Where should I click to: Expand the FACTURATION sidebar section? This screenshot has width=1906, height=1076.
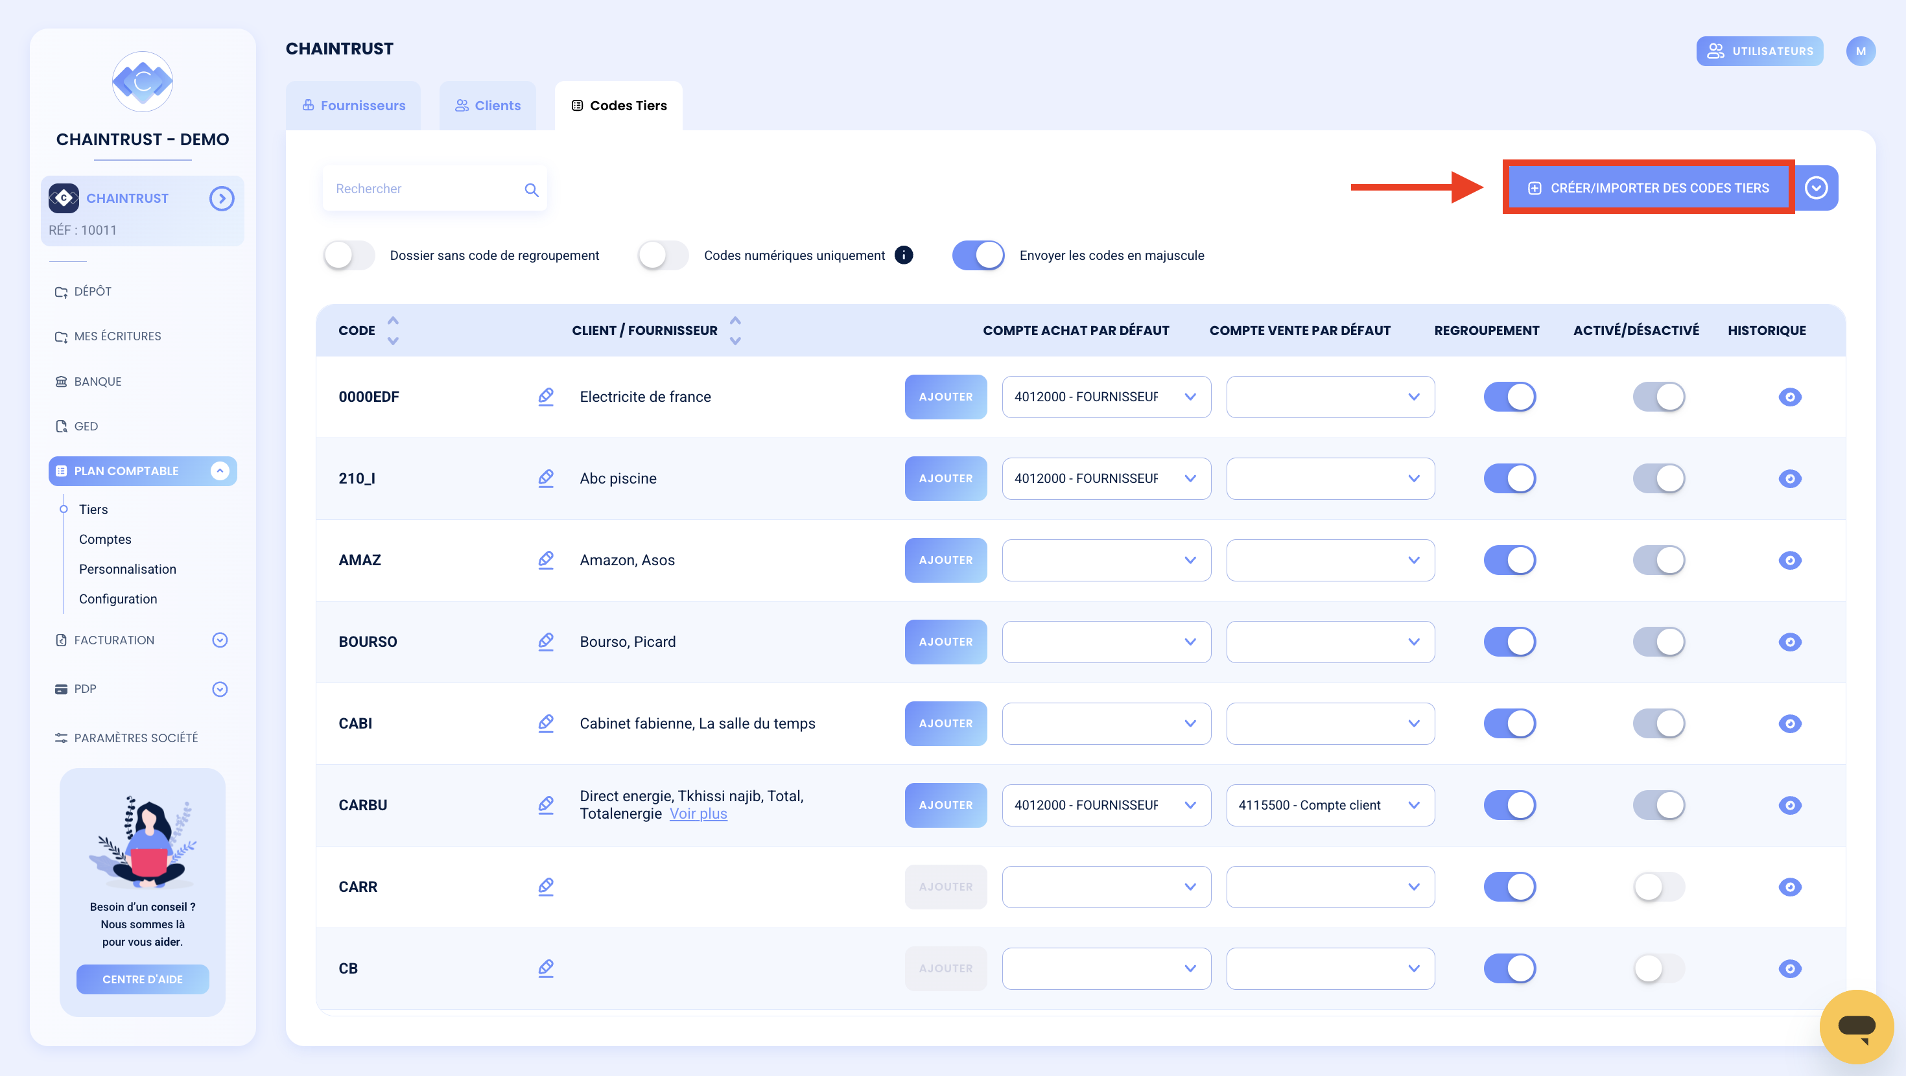219,640
